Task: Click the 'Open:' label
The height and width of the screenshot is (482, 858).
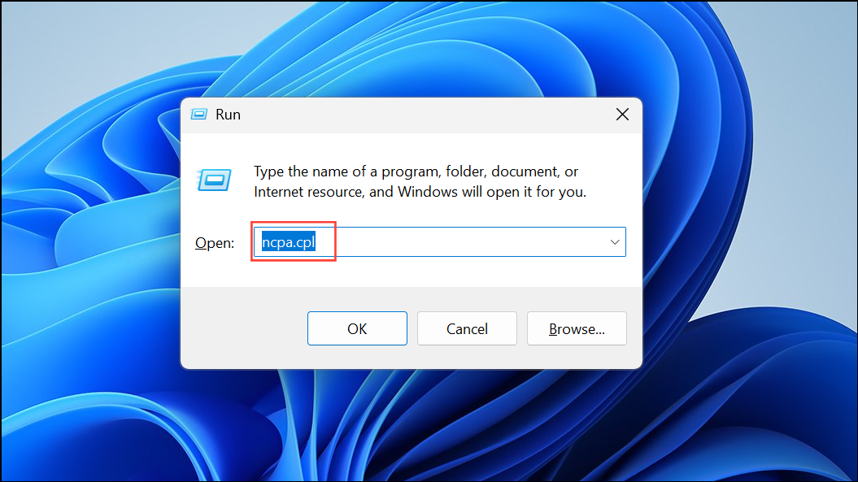Action: point(215,242)
